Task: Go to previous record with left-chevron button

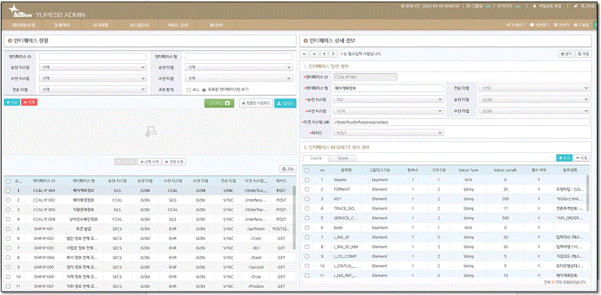Action: pyautogui.click(x=324, y=54)
